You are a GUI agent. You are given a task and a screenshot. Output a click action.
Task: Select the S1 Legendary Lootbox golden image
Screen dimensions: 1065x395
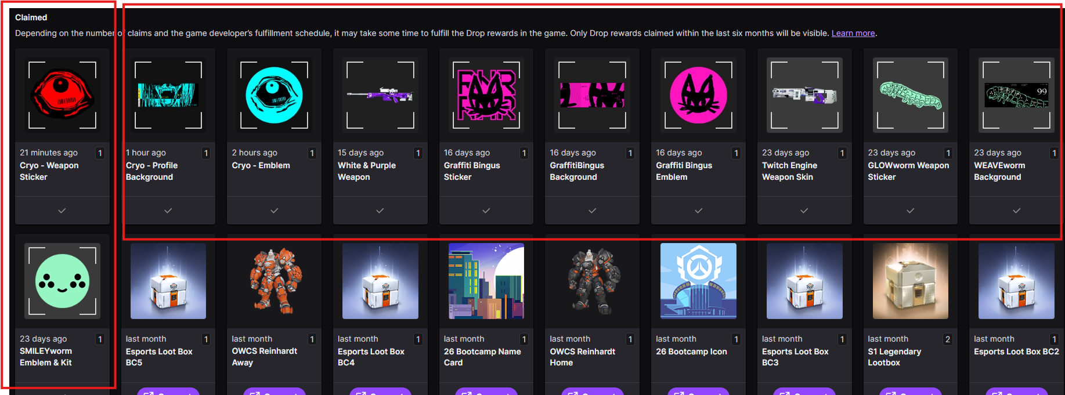point(910,281)
